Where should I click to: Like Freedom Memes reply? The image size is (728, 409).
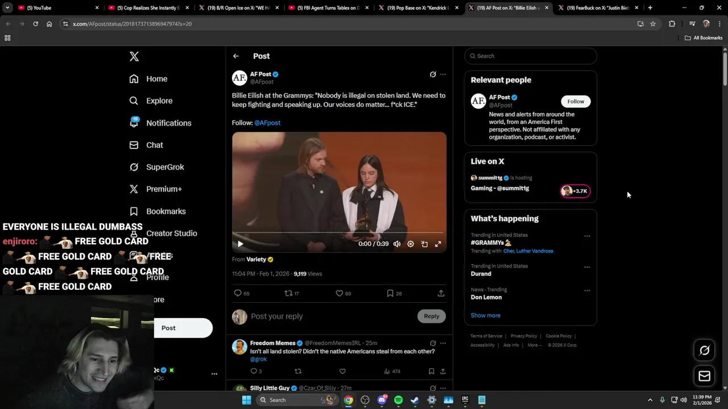pos(342,372)
